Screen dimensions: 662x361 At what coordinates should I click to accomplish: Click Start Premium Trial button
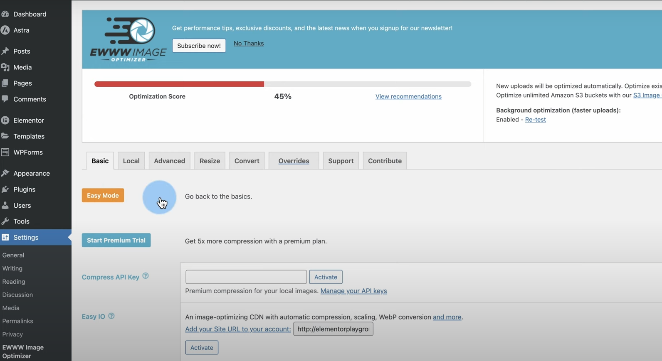tap(116, 241)
